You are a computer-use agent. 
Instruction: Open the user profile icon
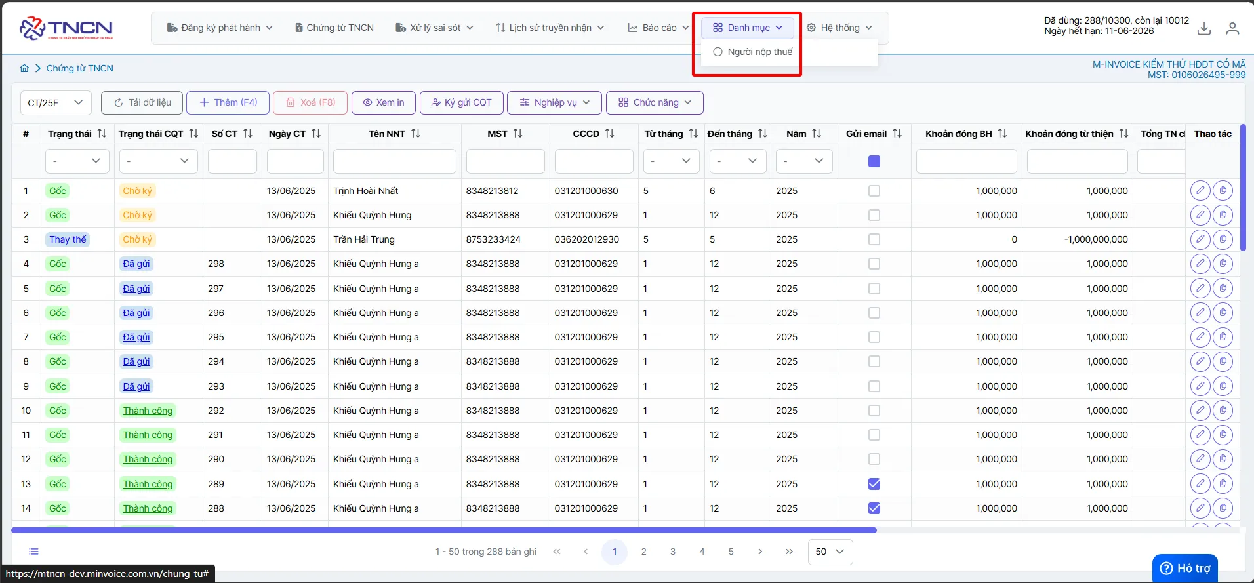[x=1233, y=28]
